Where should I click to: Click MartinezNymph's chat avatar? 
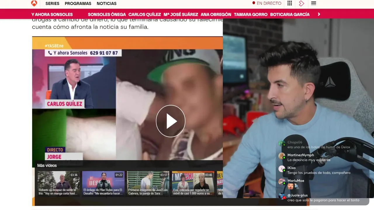coord(282,156)
